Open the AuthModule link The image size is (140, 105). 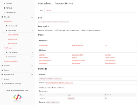[x=8, y=48]
